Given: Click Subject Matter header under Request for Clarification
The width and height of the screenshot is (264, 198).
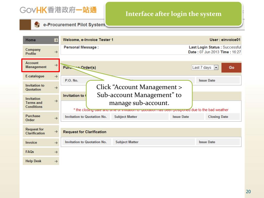Looking at the screenshot, I should point(127,142).
